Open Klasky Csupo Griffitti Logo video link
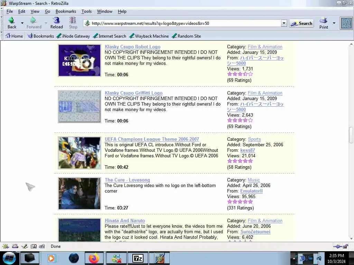 click(133, 93)
